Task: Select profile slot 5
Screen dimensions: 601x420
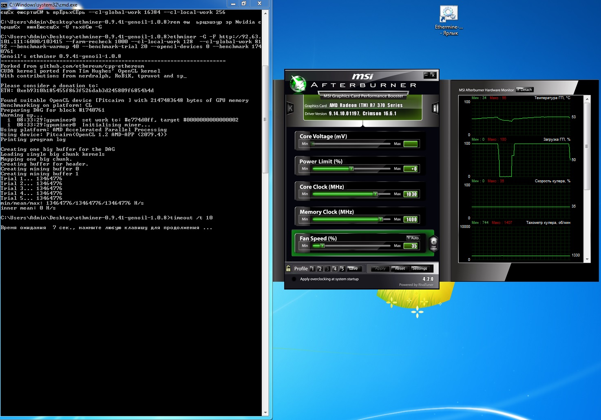Action: coord(342,269)
